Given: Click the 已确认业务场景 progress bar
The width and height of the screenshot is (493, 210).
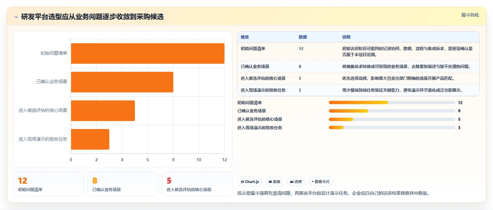Looking at the screenshot, I should point(392,111).
